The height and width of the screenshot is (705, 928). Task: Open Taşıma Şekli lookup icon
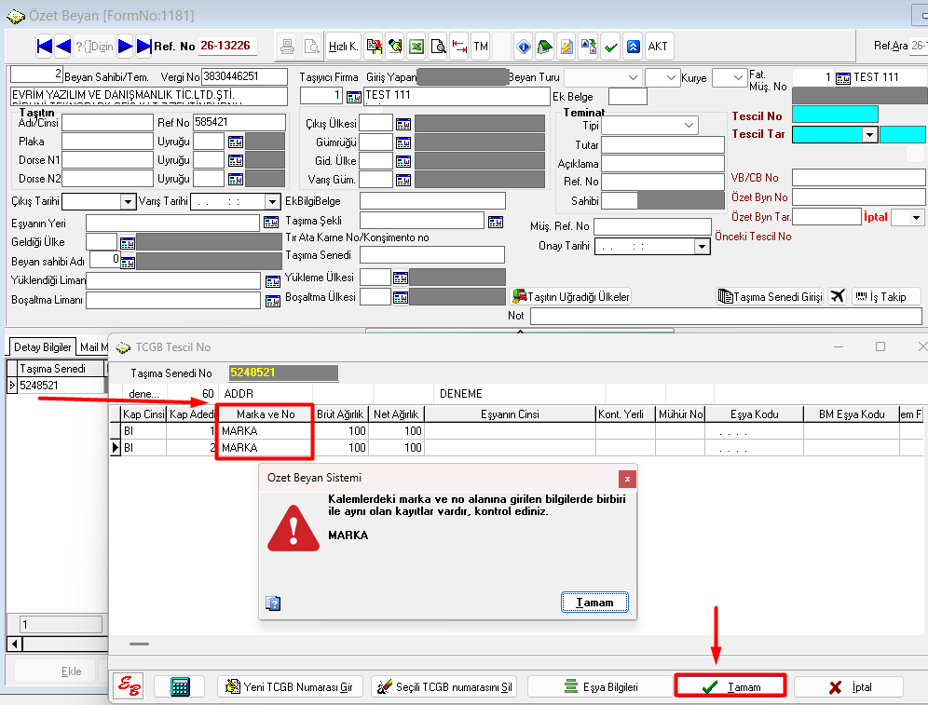coord(496,222)
